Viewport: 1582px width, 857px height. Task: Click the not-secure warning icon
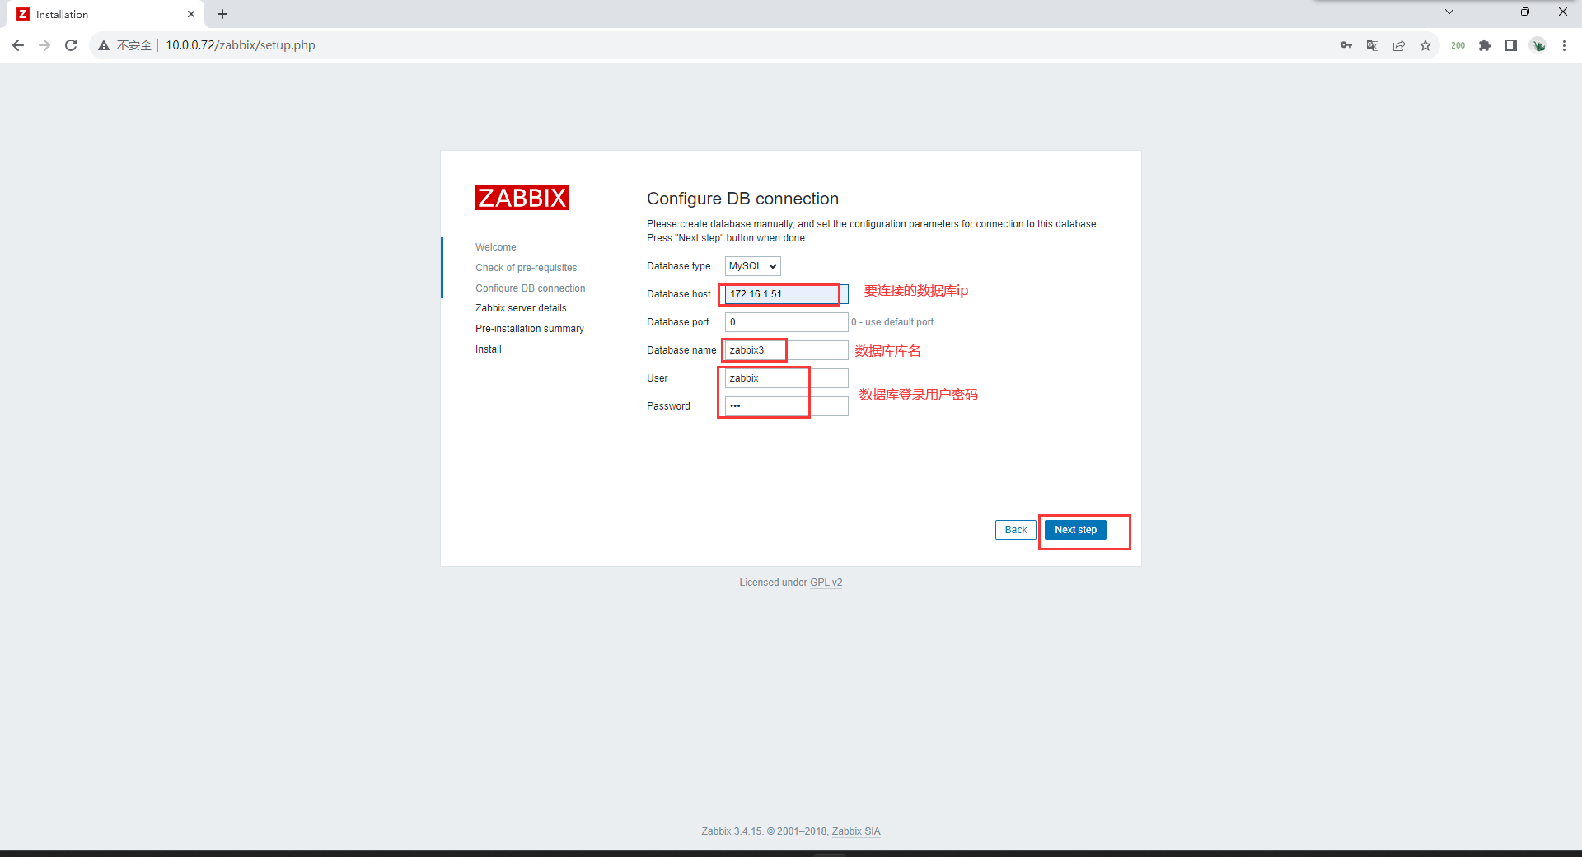tap(104, 45)
